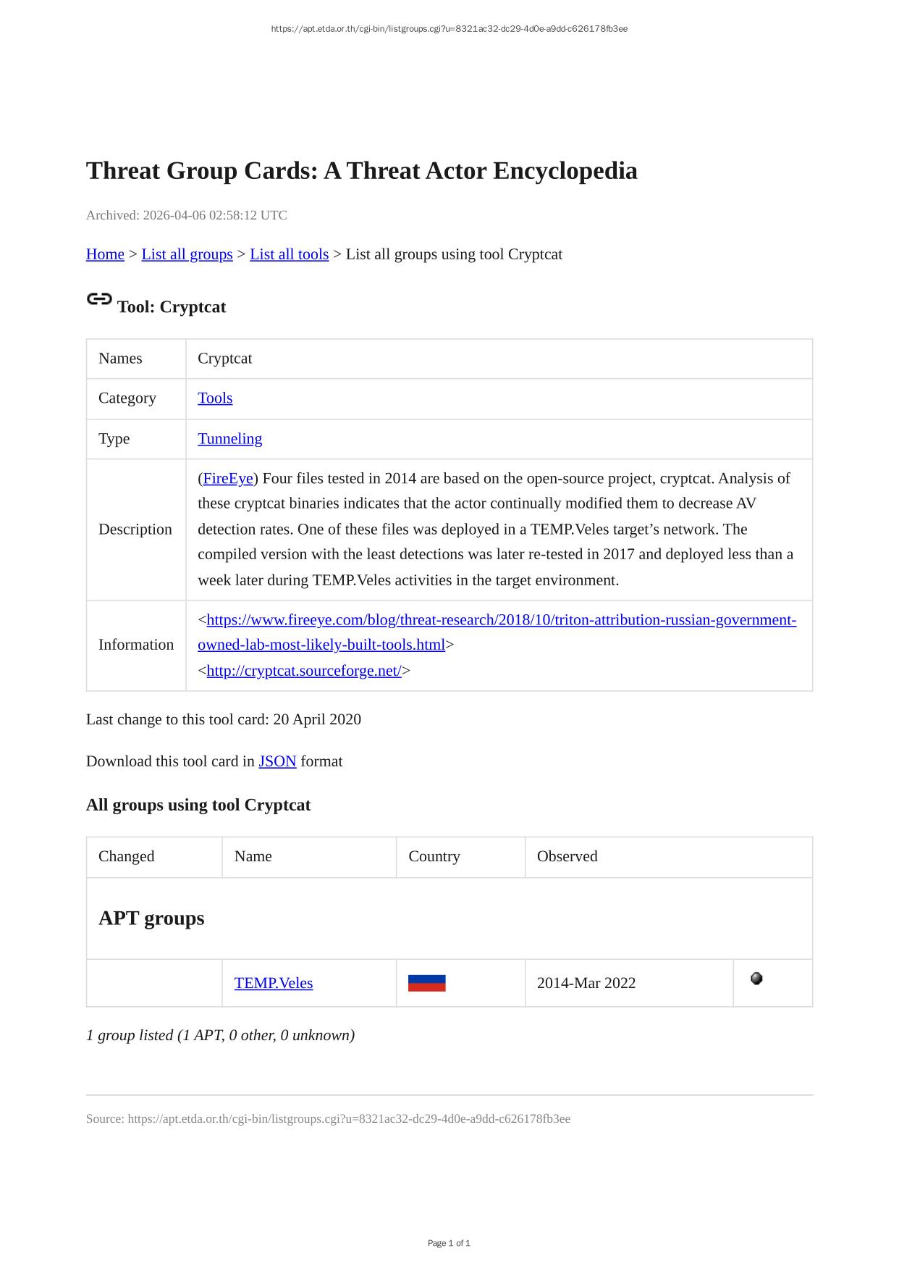Click the grey status dot for TEMP.Veles
The image size is (899, 1272).
click(x=756, y=979)
